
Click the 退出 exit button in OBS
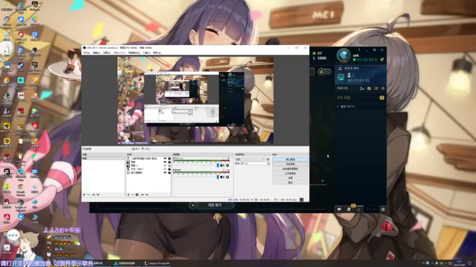290,183
